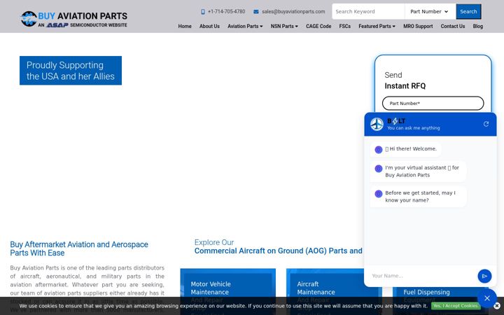The height and width of the screenshot is (315, 504).
Task: Open Motor Vehicle Maintenance category card
Action: point(228,291)
